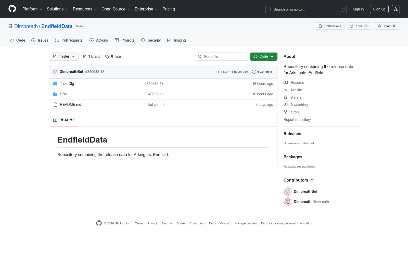Click the stars icon in About

point(286,97)
